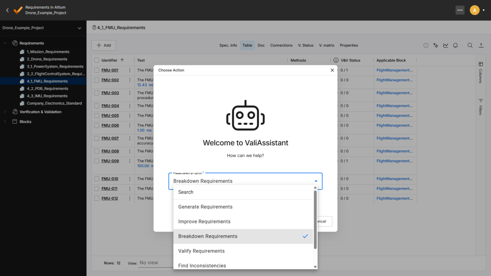This screenshot has width=491, height=276.
Task: Select Improve Requirements option
Action: [x=243, y=222]
